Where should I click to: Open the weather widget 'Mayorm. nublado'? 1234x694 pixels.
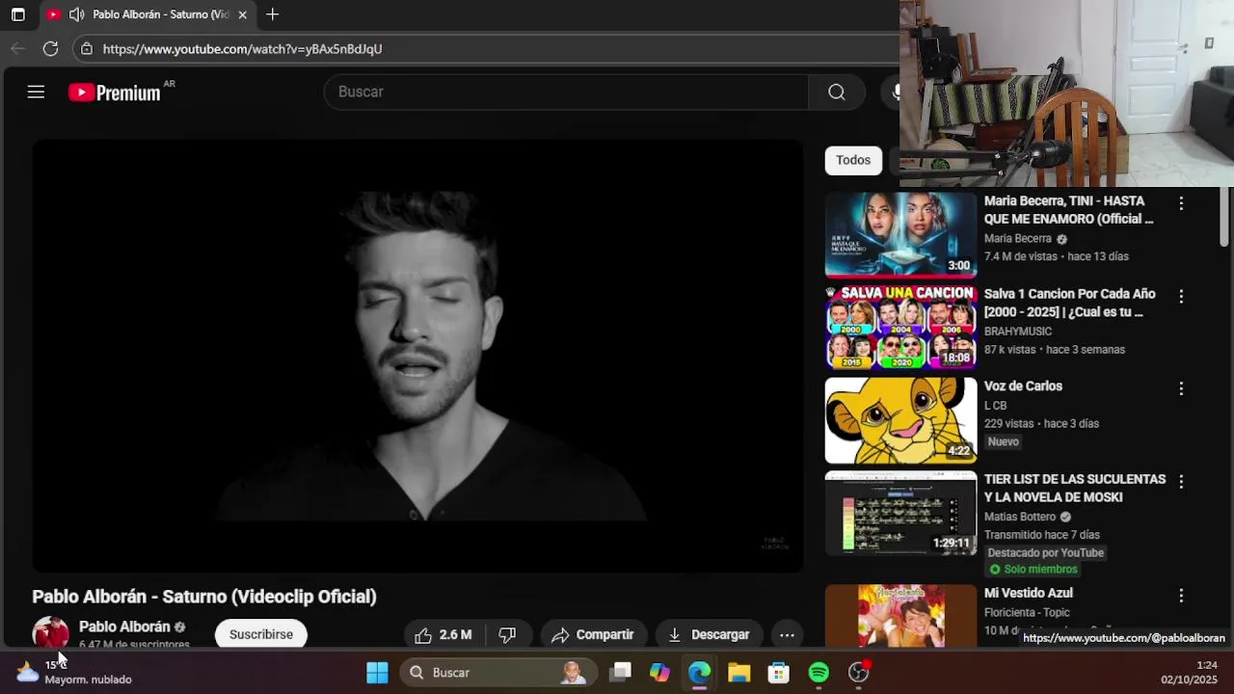click(x=73, y=672)
